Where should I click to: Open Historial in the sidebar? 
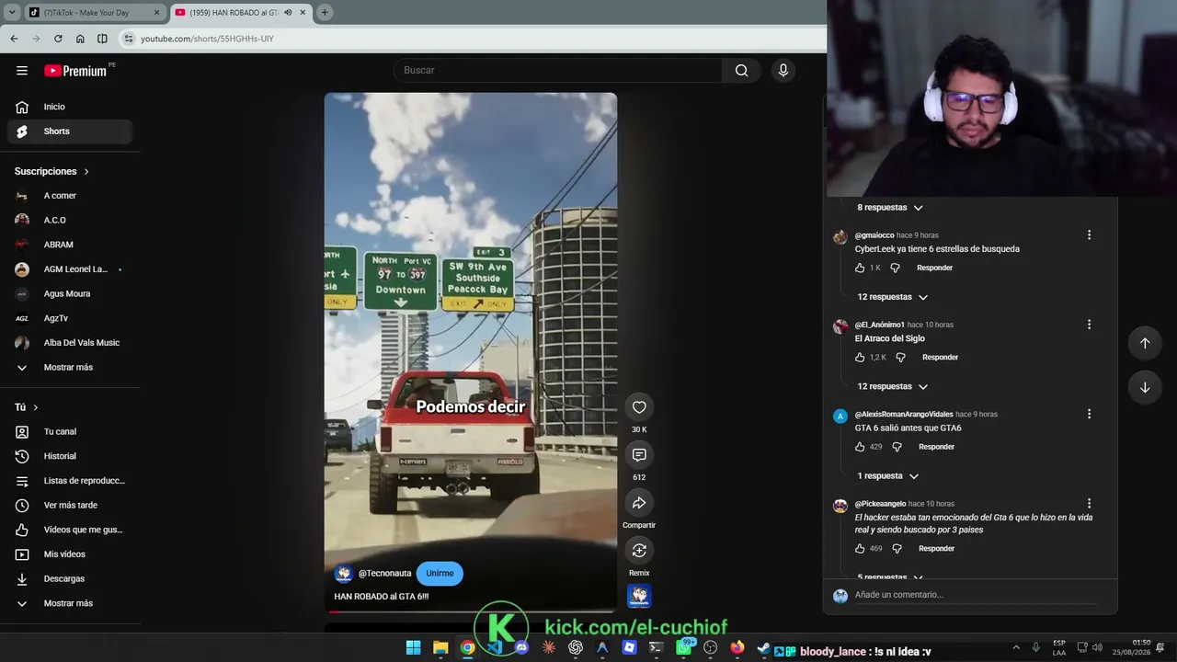[70, 456]
